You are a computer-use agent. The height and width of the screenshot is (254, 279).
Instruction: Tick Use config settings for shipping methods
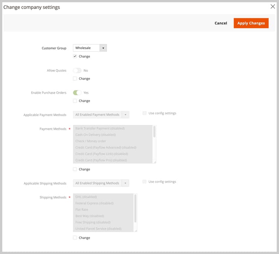(x=144, y=181)
